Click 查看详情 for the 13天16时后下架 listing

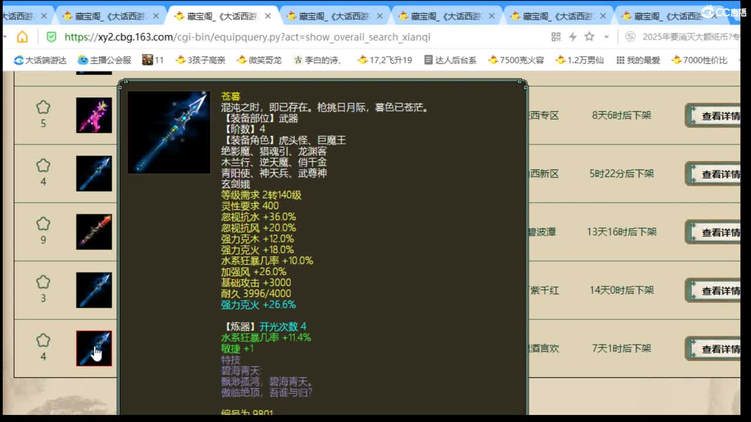pyautogui.click(x=713, y=232)
